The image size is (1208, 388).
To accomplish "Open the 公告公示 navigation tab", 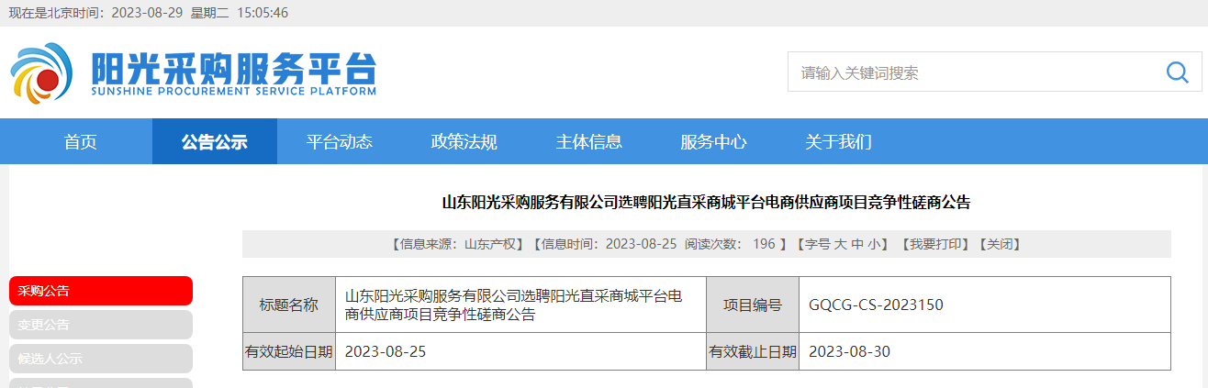I will point(214,142).
